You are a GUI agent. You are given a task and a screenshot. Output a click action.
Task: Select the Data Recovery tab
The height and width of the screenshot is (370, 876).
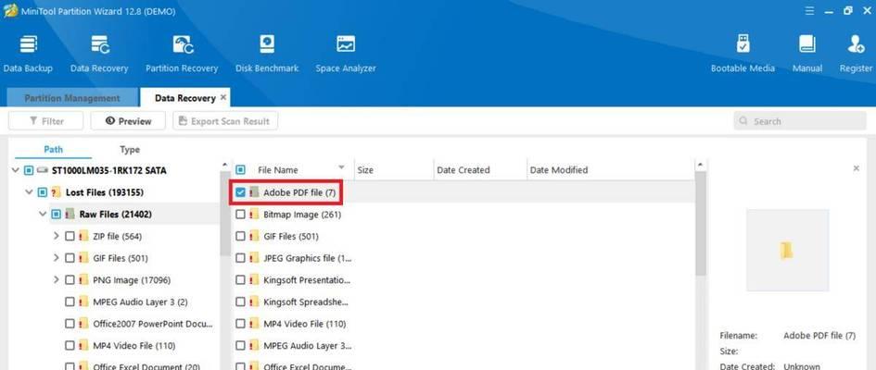[x=184, y=97]
